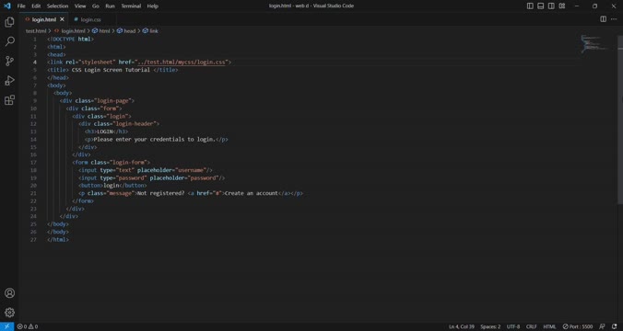Screen dimensions: 623x331
Task: Click line number 17 in the gutter
Action: click(33, 163)
